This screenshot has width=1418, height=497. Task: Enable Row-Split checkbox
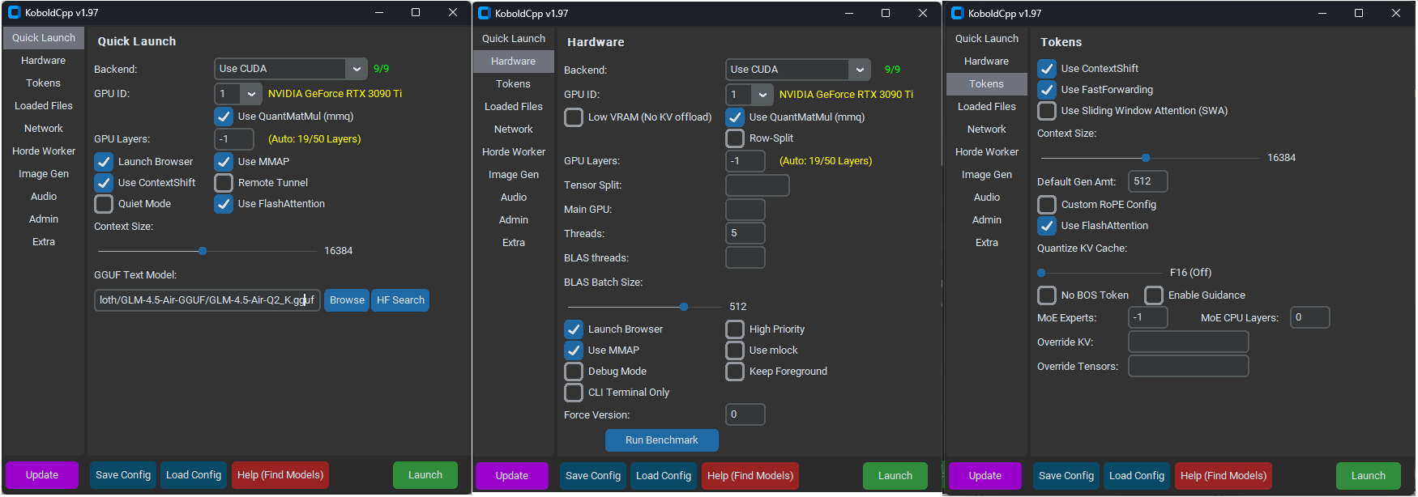pyautogui.click(x=735, y=138)
